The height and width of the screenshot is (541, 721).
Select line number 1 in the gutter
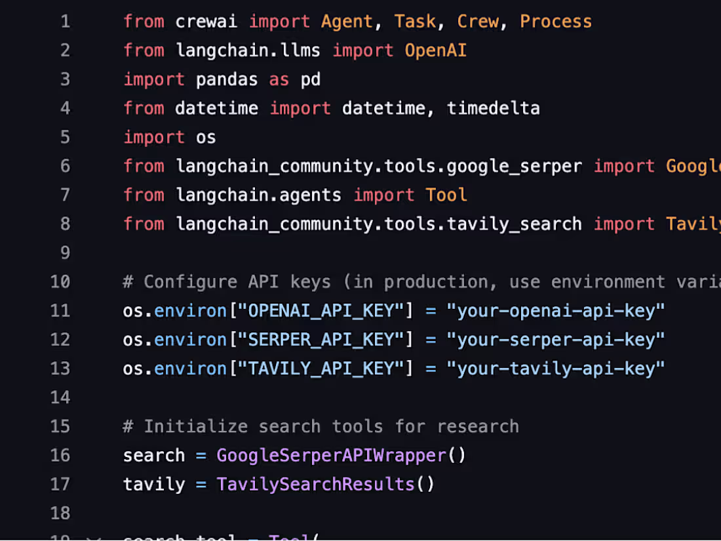click(x=66, y=22)
